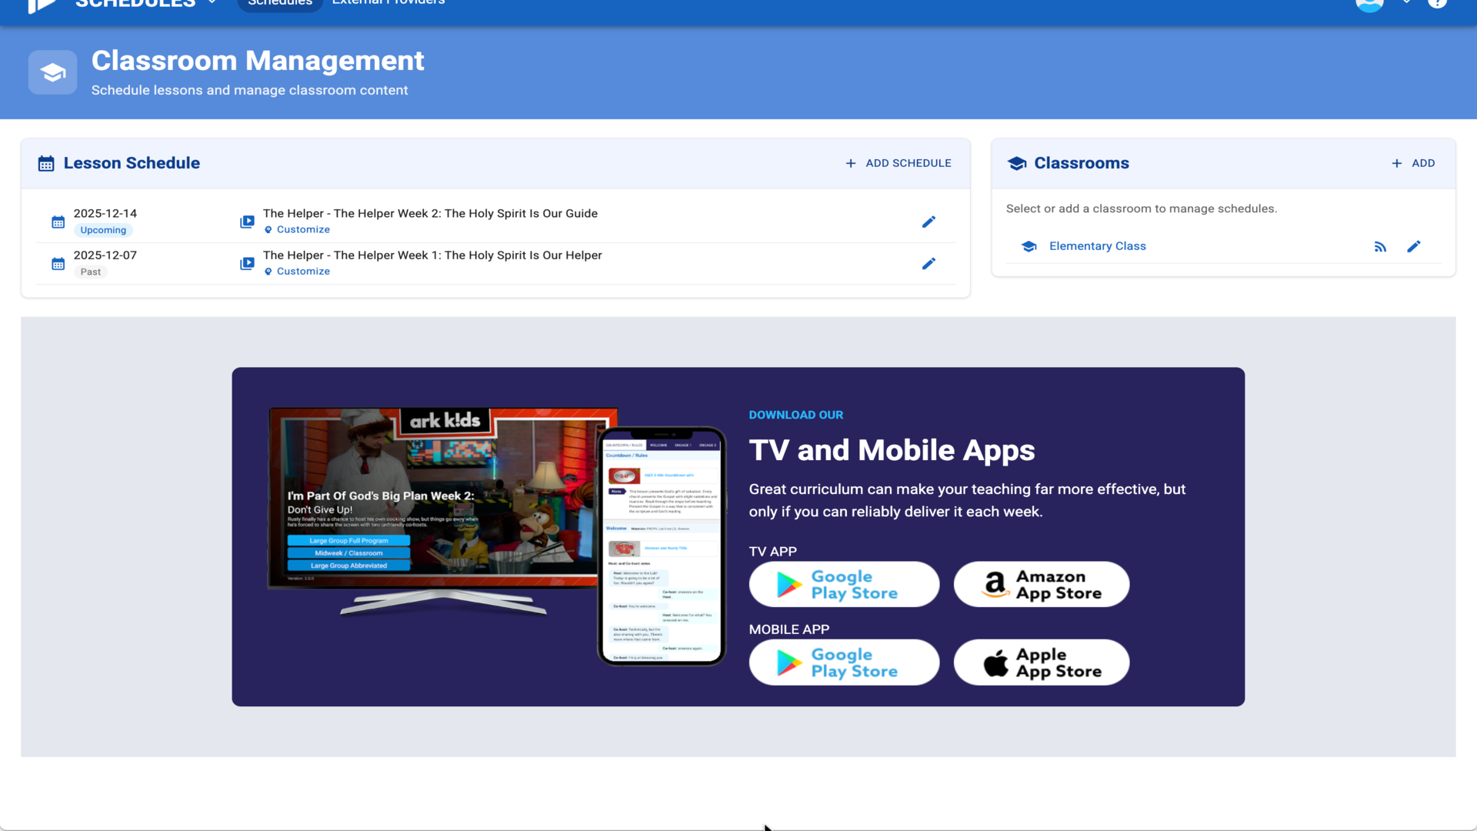Click Add Schedule button
1477x831 pixels.
click(x=898, y=163)
